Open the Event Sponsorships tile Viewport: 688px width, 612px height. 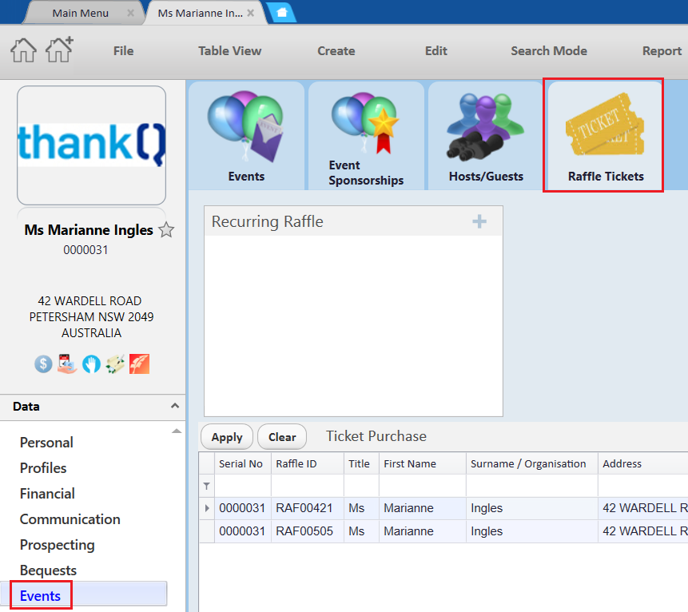366,136
